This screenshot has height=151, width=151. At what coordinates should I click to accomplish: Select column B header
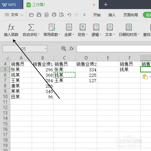(x=43, y=58)
